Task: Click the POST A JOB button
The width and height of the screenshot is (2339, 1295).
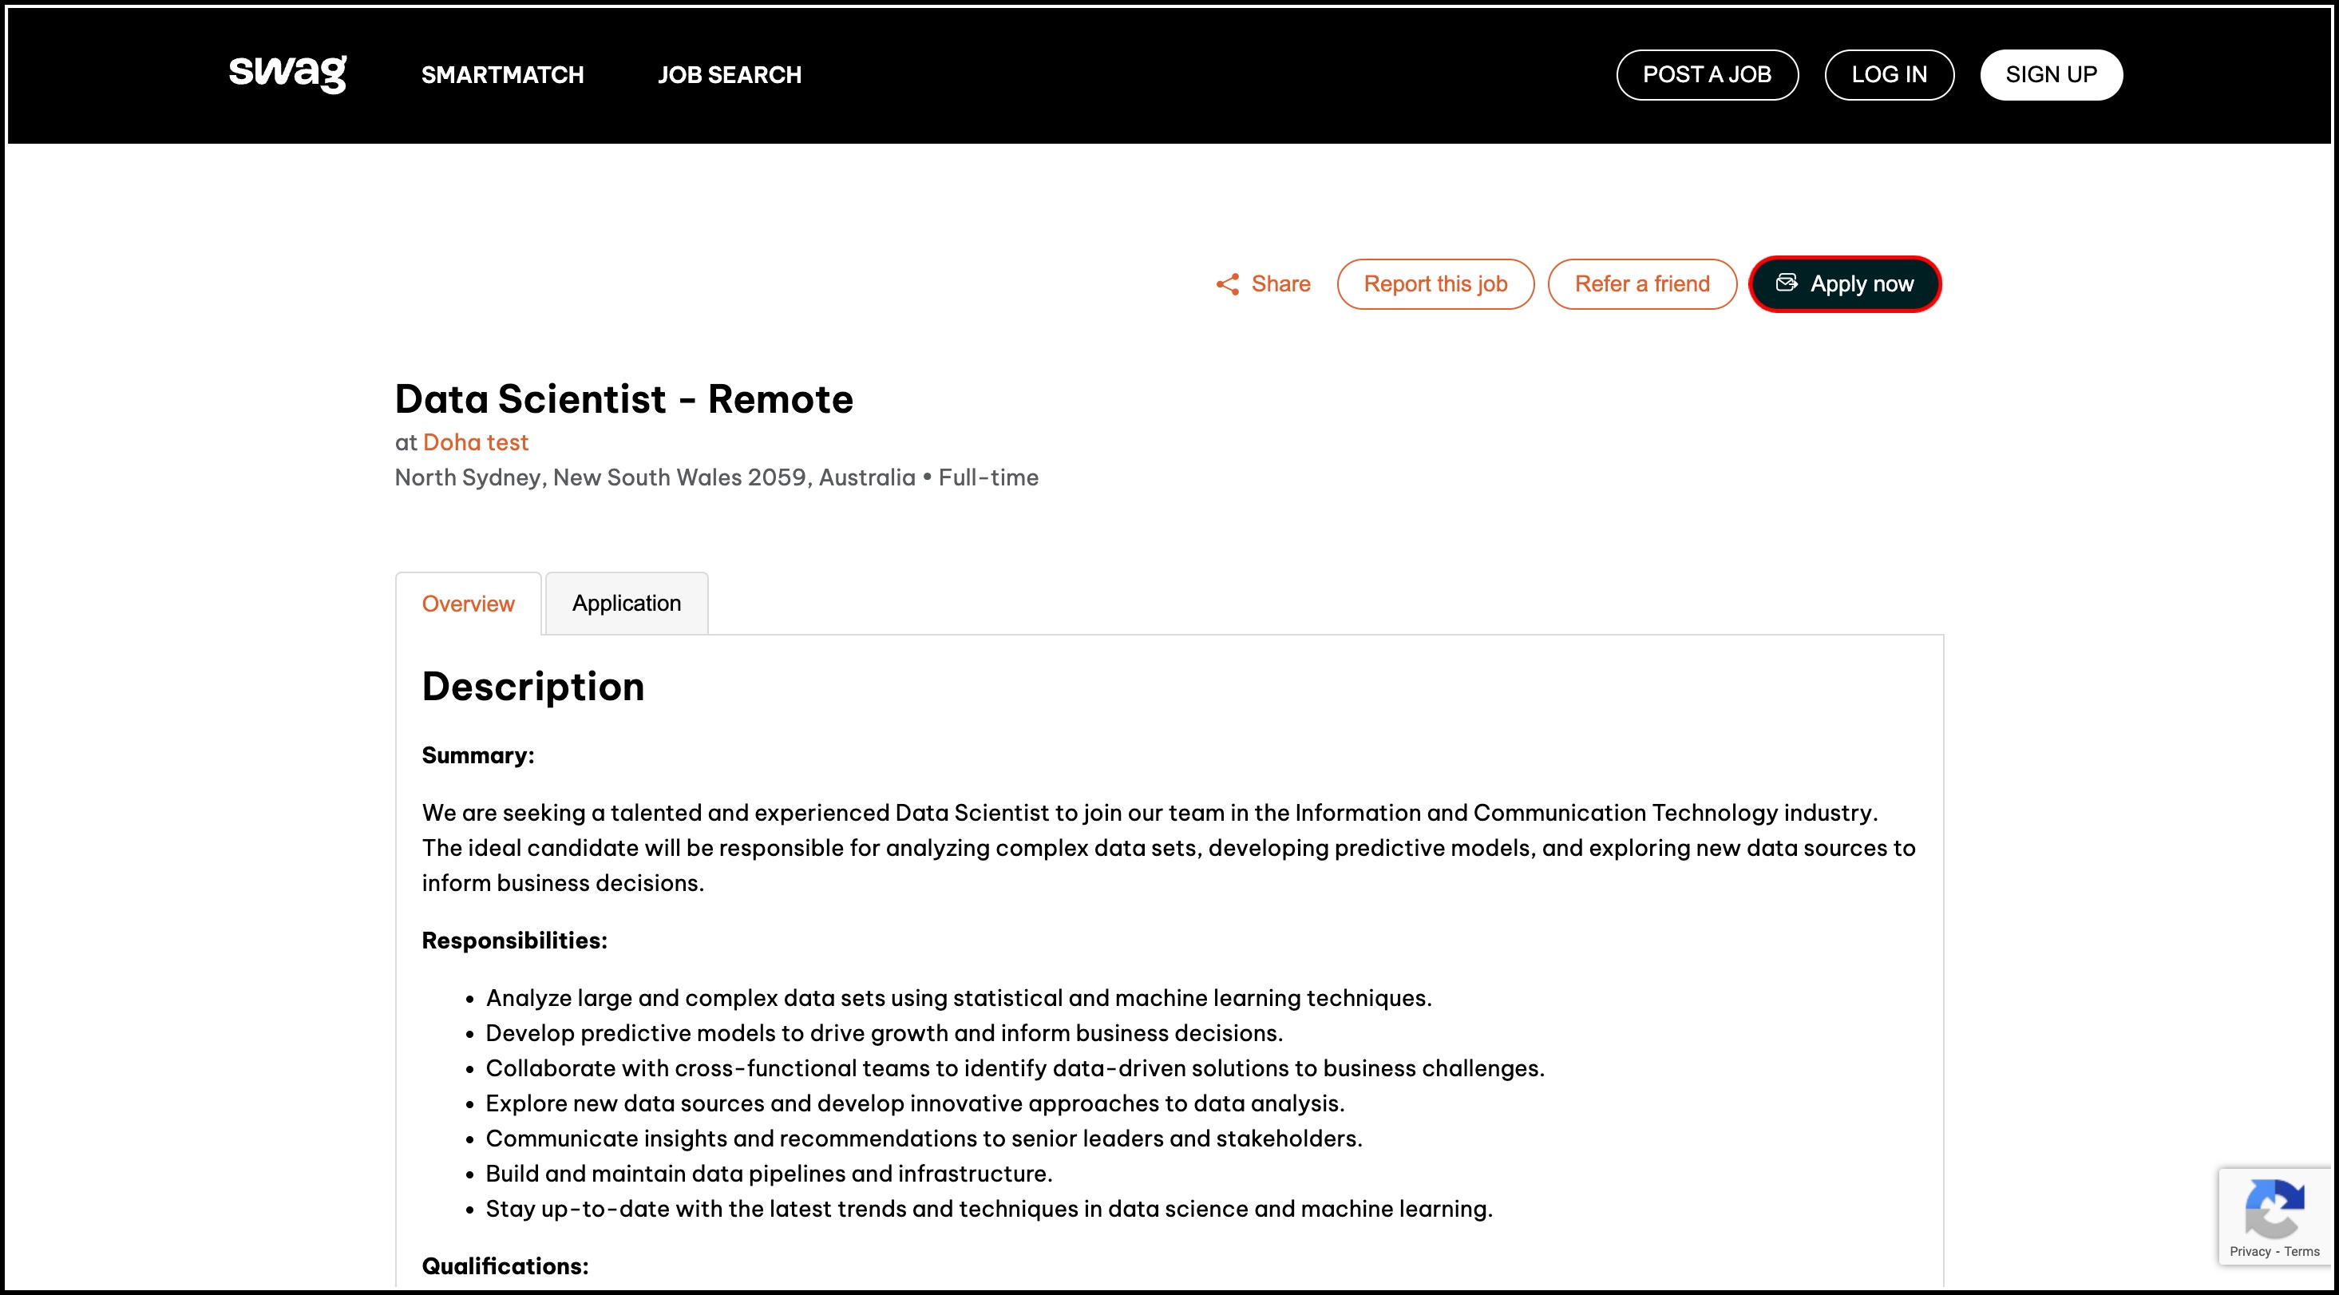Action: coord(1707,74)
